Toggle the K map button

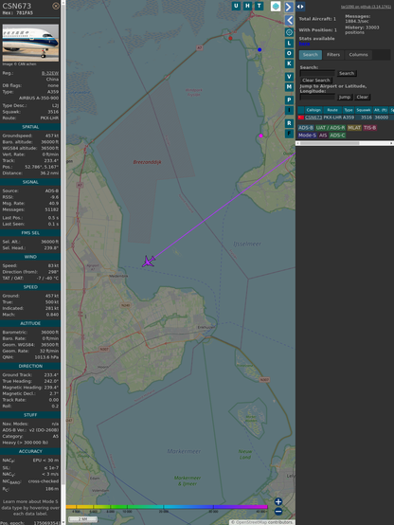point(289,63)
